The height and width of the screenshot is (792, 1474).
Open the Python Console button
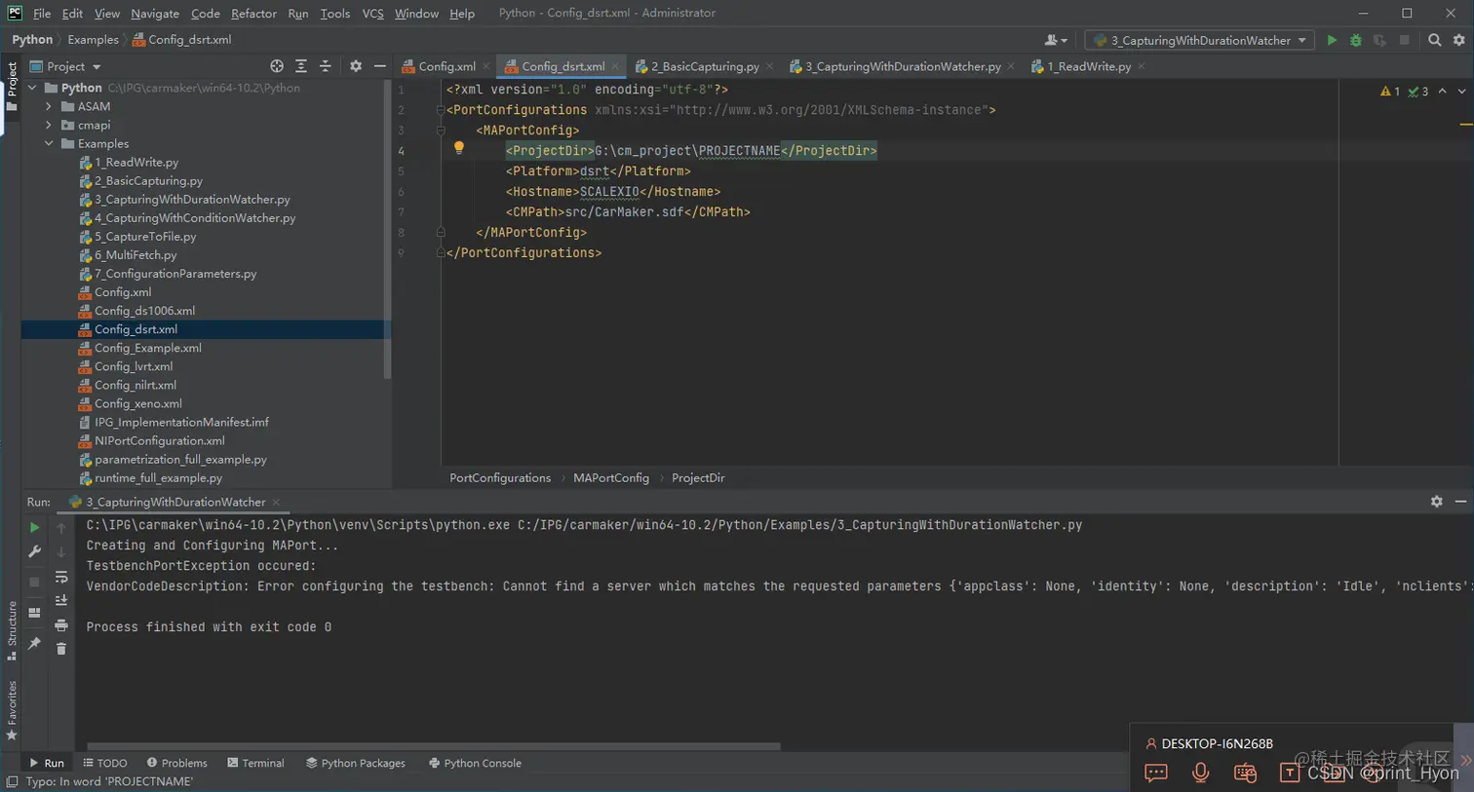coord(475,763)
